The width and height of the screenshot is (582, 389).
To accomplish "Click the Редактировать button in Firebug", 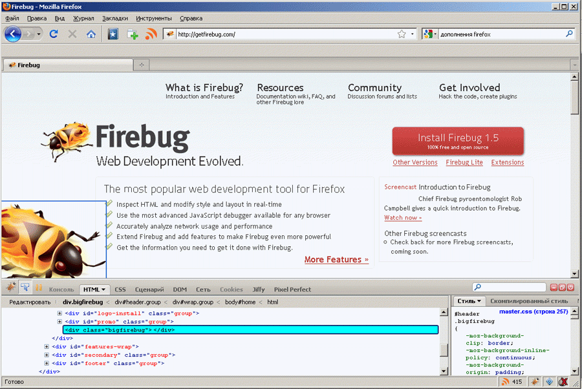I will (30, 302).
